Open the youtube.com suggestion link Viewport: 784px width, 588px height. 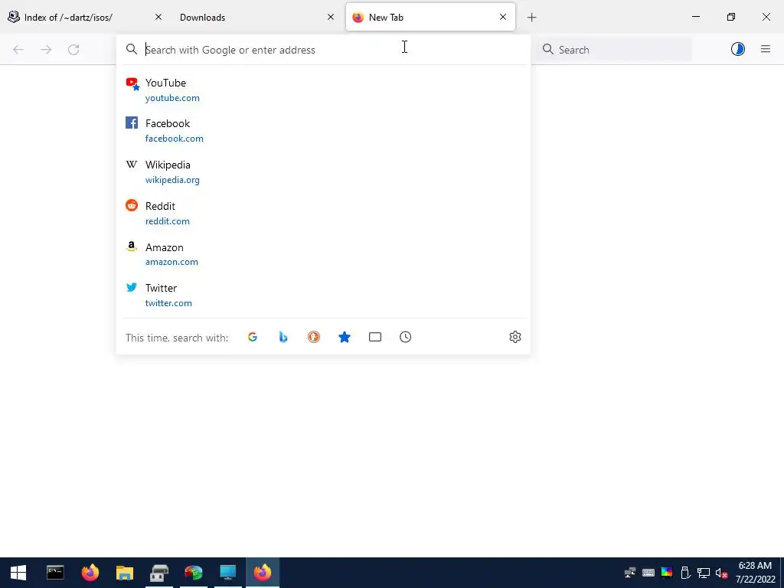172,98
